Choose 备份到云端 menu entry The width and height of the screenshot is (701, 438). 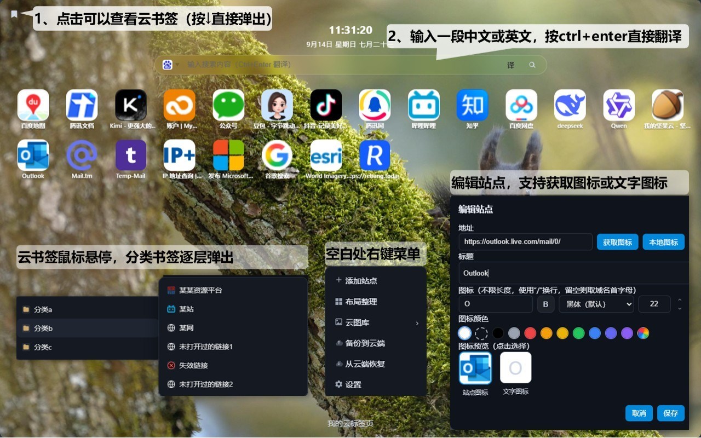pos(376,343)
